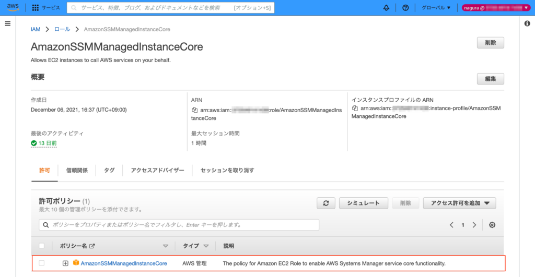535x277 pixels.
Task: Click the AWS 管理 type cell
Action: click(194, 263)
